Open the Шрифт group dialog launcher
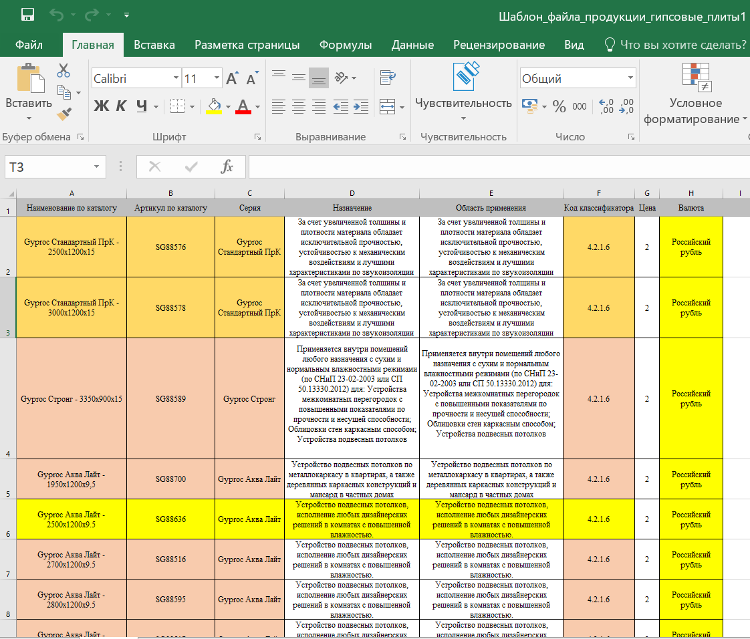The width and height of the screenshot is (750, 639). pyautogui.click(x=258, y=137)
